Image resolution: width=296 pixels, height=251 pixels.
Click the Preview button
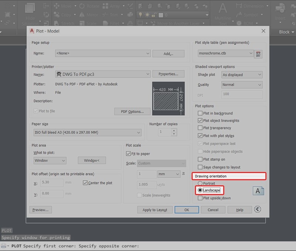pyautogui.click(x=41, y=210)
